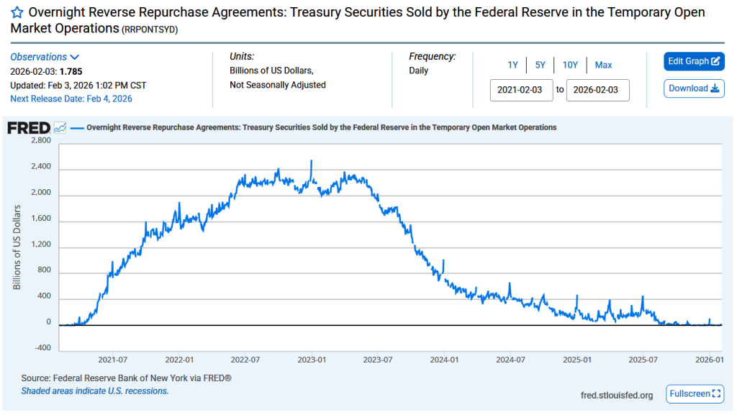Open the Next Release Date link
737x415 pixels.
(71, 99)
